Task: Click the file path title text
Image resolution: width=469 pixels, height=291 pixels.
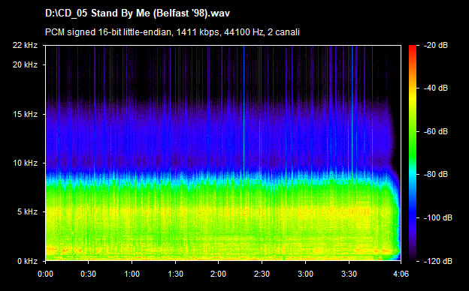Action: 138,13
